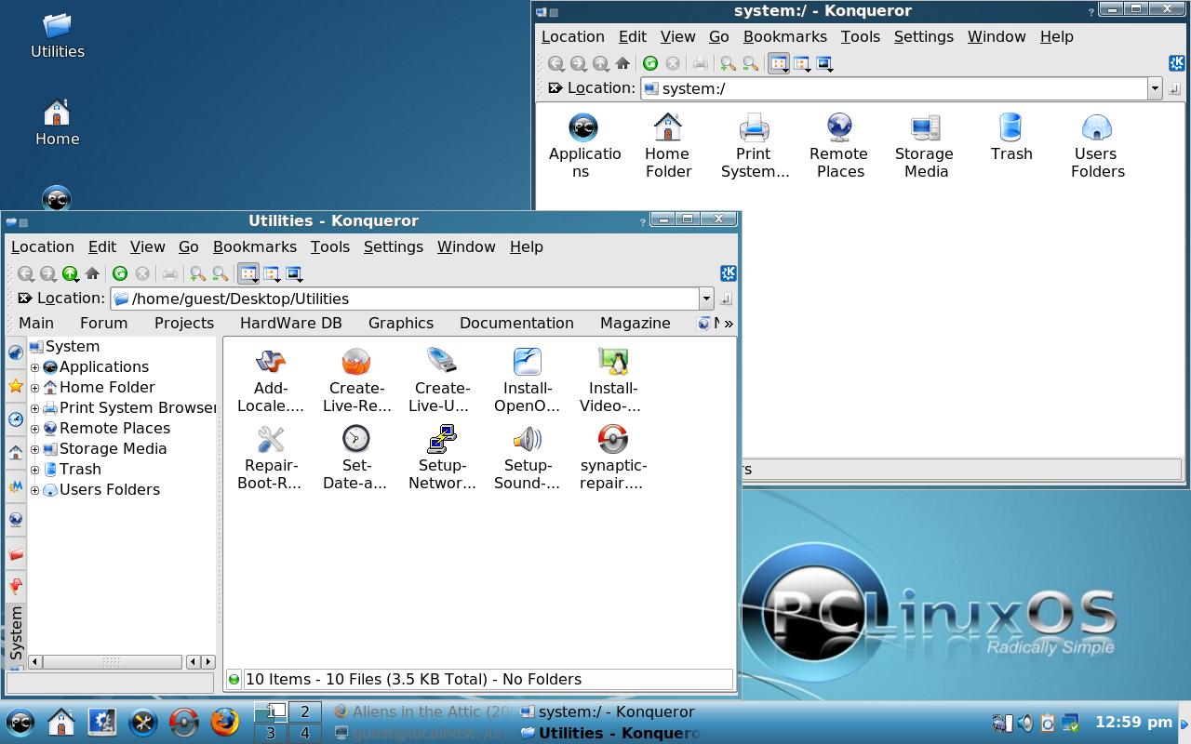Open the Documentation bookmark
The image size is (1191, 744).
point(516,323)
